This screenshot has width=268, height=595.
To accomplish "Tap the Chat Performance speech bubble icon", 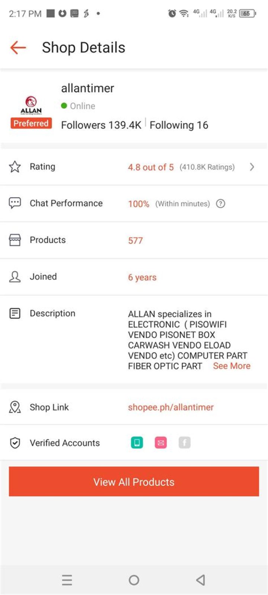I will 15,203.
